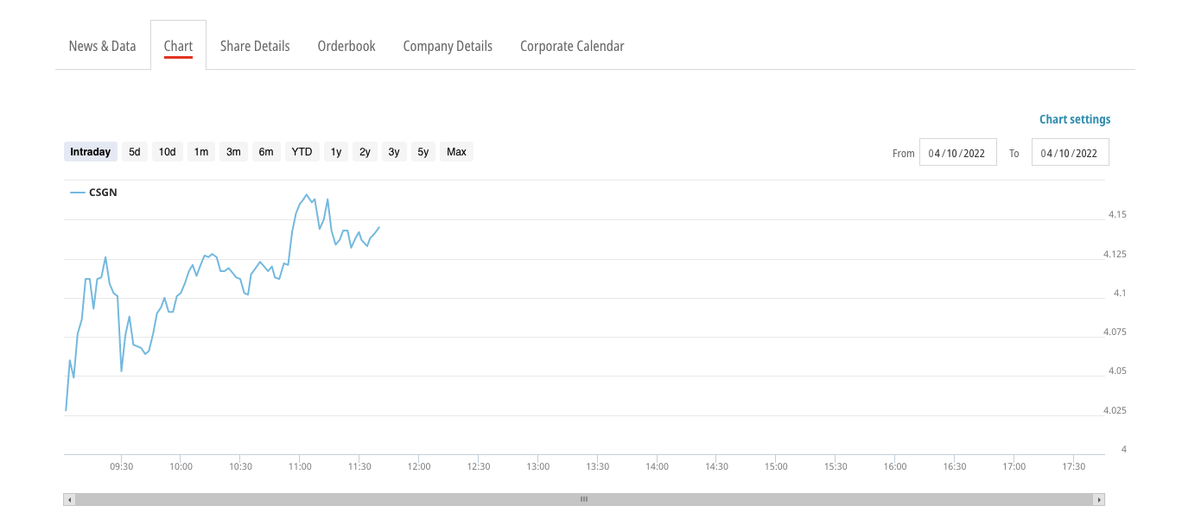The width and height of the screenshot is (1182, 525).
Task: Click the left scrollbar arrow
Action: pyautogui.click(x=70, y=499)
